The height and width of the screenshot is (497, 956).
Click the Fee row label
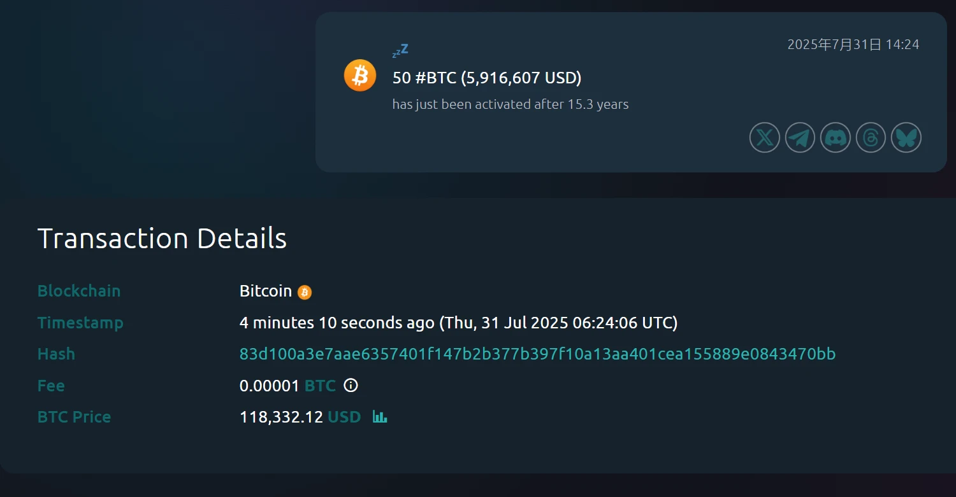[51, 386]
